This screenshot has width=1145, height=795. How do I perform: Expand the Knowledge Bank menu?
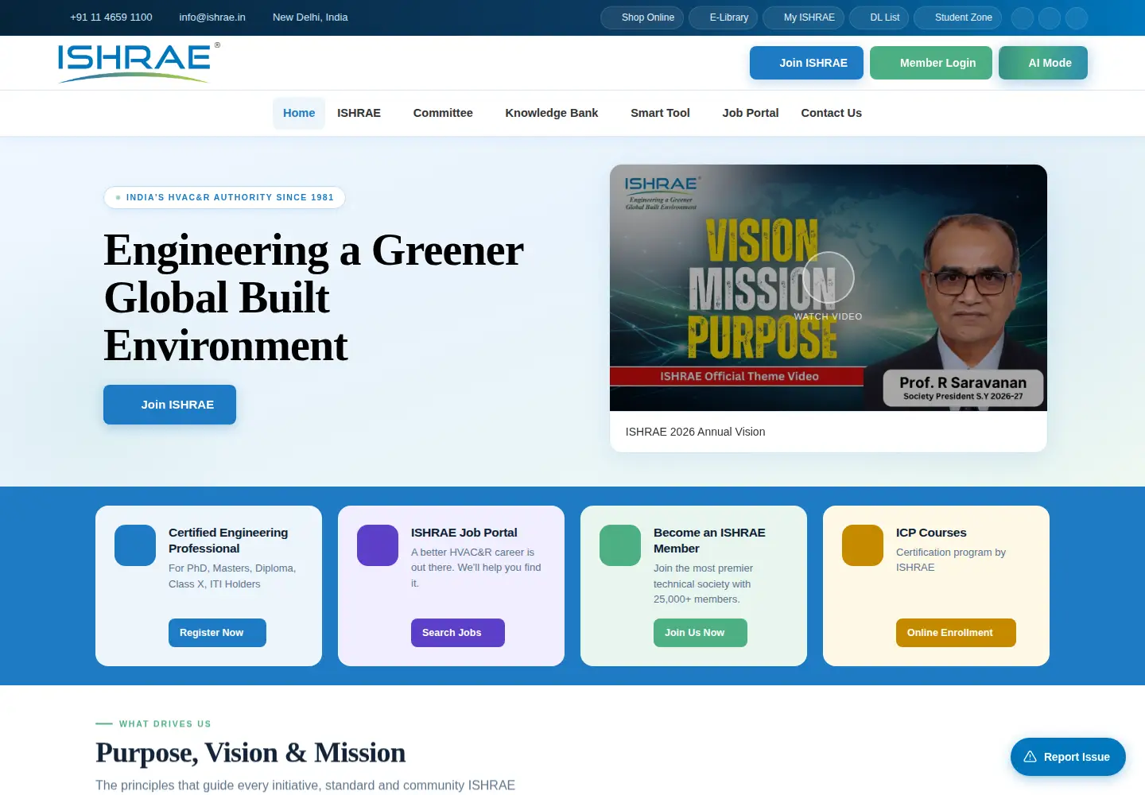552,113
